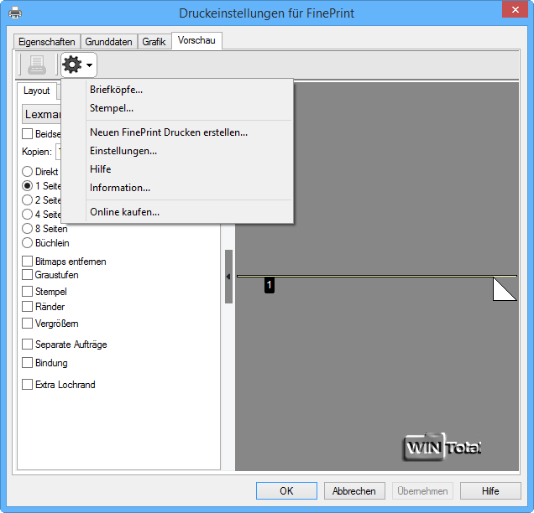Select the Büchlein radio option

[x=27, y=243]
